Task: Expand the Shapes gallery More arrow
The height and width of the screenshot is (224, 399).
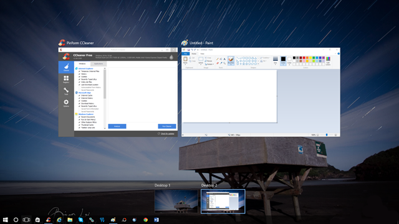Action: coord(258,64)
